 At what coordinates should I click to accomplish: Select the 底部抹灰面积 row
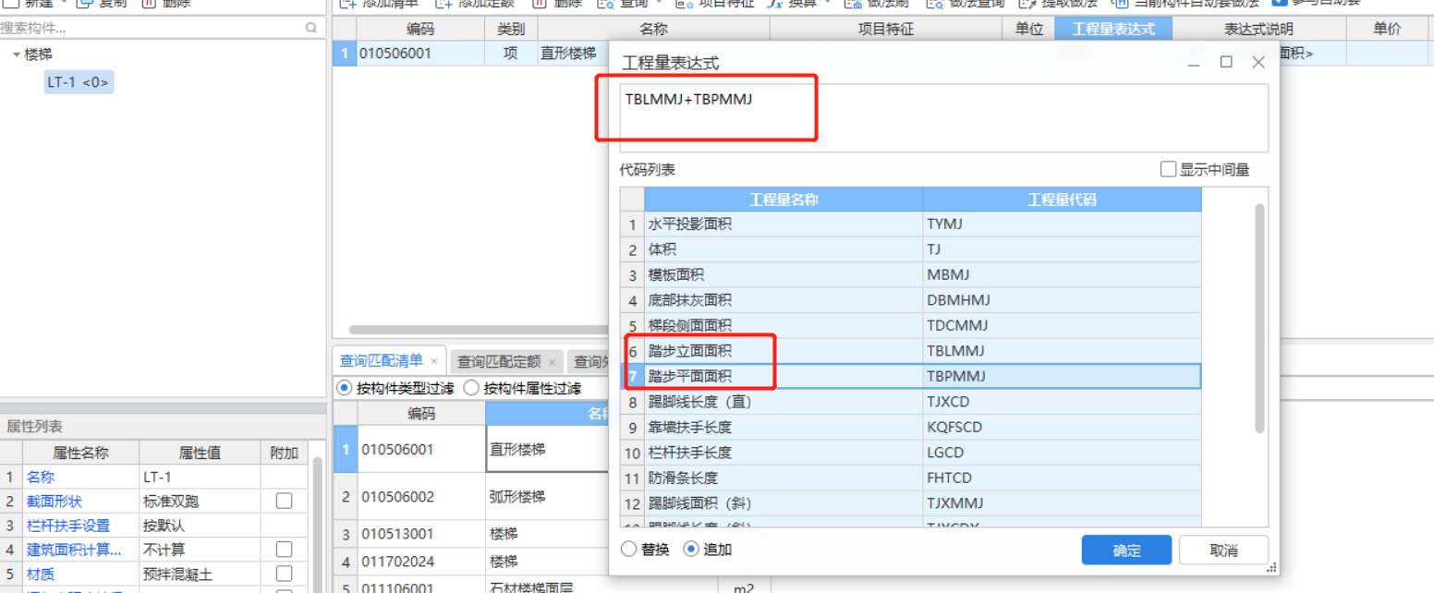click(x=910, y=300)
